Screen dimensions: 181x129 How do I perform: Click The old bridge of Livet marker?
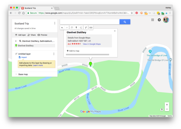150,51
